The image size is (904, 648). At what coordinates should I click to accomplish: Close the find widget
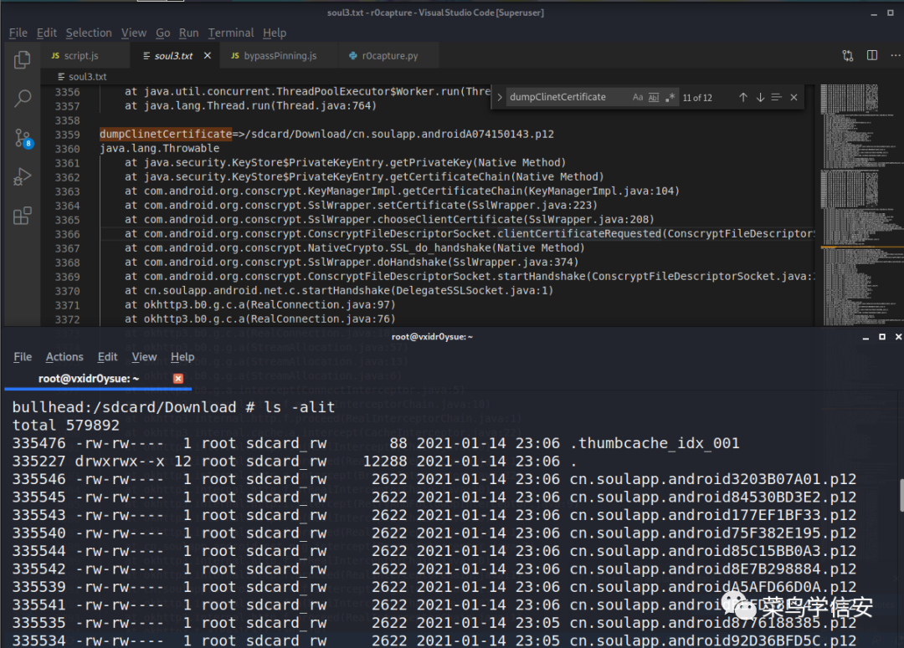[x=794, y=97]
